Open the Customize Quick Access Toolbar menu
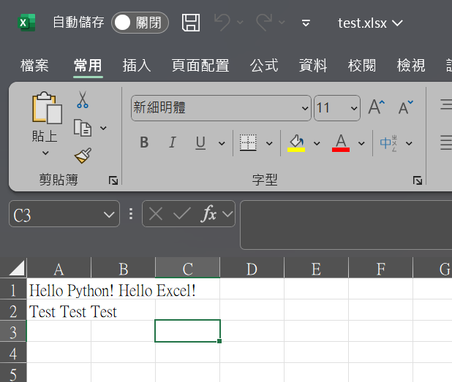This screenshot has width=452, height=382. pos(306,23)
